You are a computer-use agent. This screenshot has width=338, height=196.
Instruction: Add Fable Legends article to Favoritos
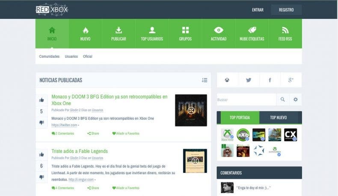pos(126,188)
